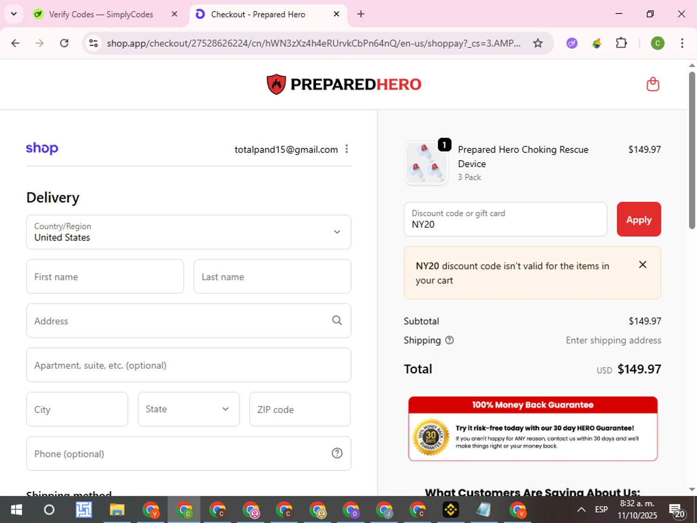The height and width of the screenshot is (523, 697).
Task: View site information icon in address bar
Action: point(93,43)
